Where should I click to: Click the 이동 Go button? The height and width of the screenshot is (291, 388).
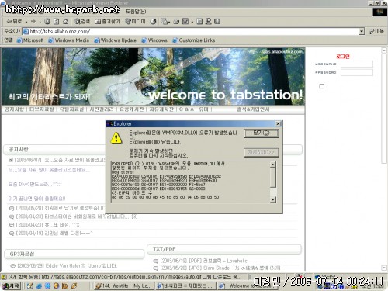pyautogui.click(x=377, y=31)
